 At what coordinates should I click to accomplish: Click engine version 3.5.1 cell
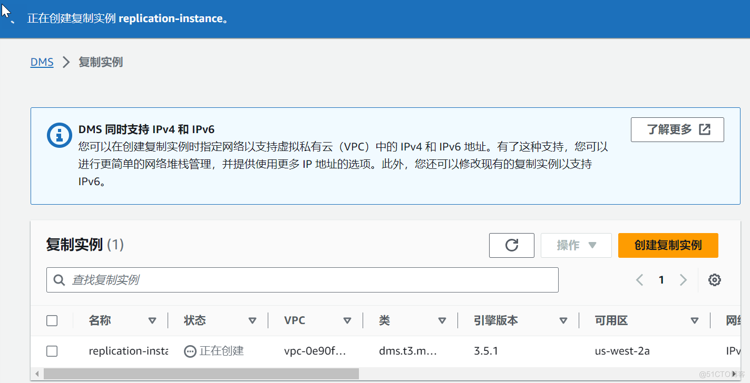pyautogui.click(x=486, y=351)
